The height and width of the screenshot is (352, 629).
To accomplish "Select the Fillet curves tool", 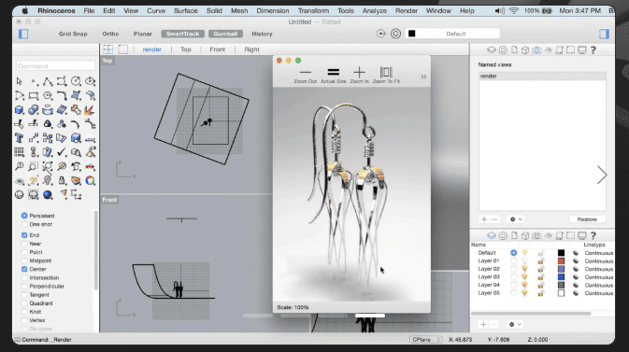I will click(x=62, y=95).
